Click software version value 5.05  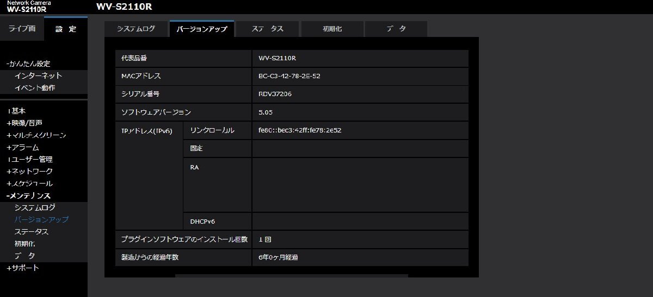click(266, 112)
